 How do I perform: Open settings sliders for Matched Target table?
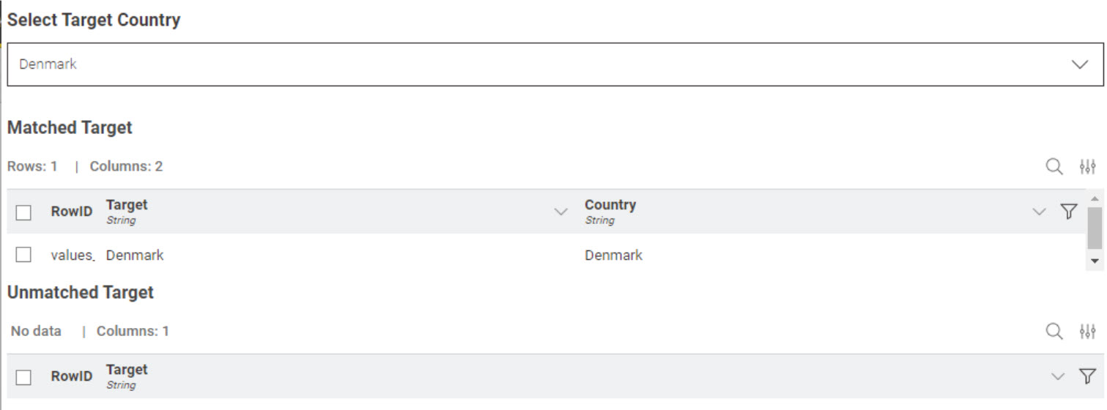click(x=1087, y=167)
